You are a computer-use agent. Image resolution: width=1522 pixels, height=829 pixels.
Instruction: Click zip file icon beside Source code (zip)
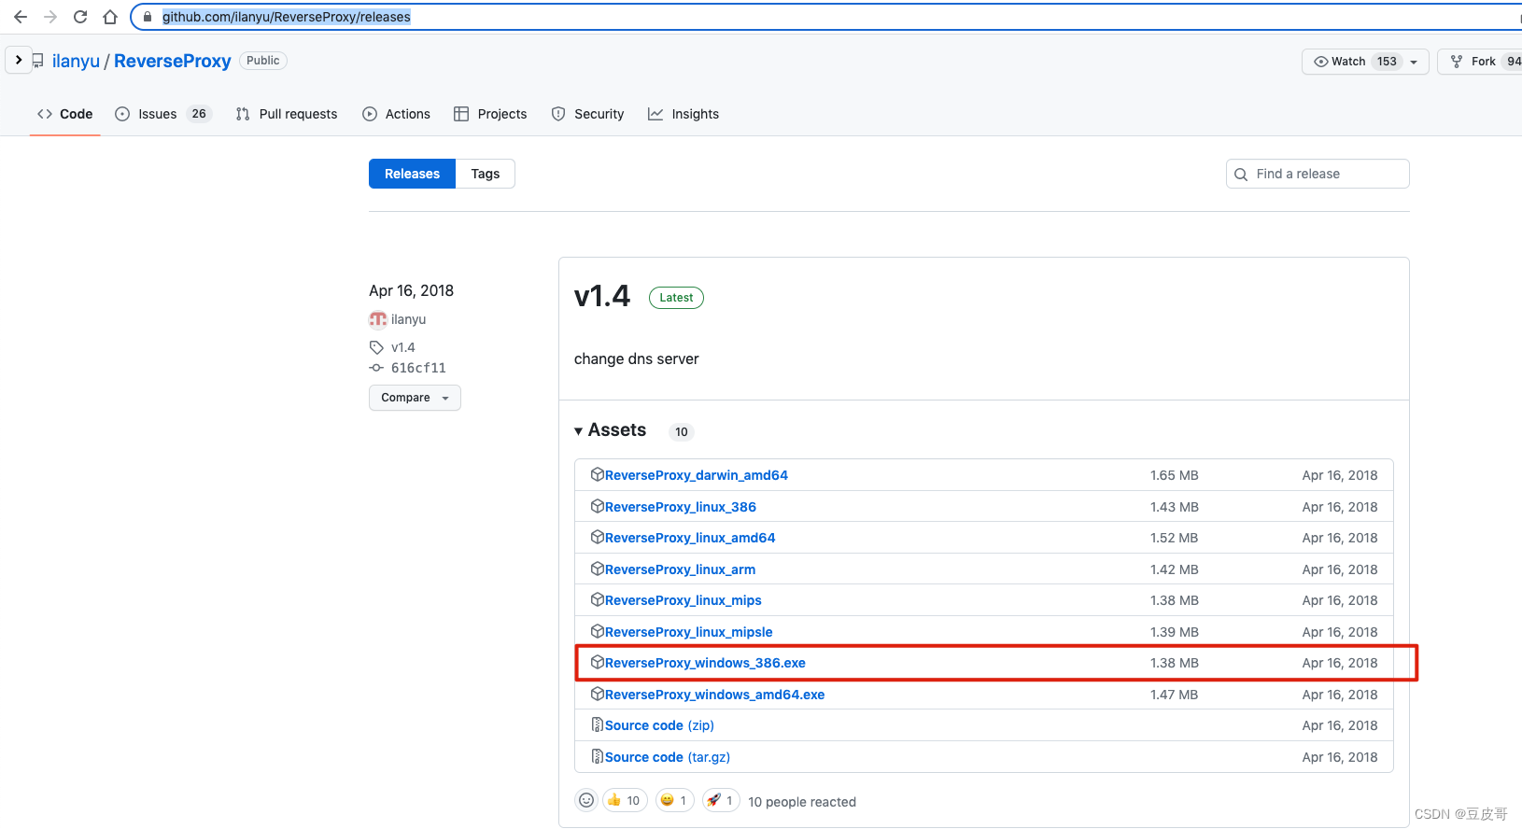tap(598, 724)
